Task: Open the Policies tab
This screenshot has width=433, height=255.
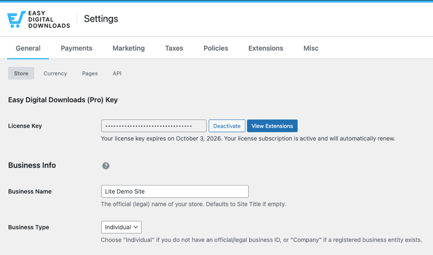Action: point(215,48)
